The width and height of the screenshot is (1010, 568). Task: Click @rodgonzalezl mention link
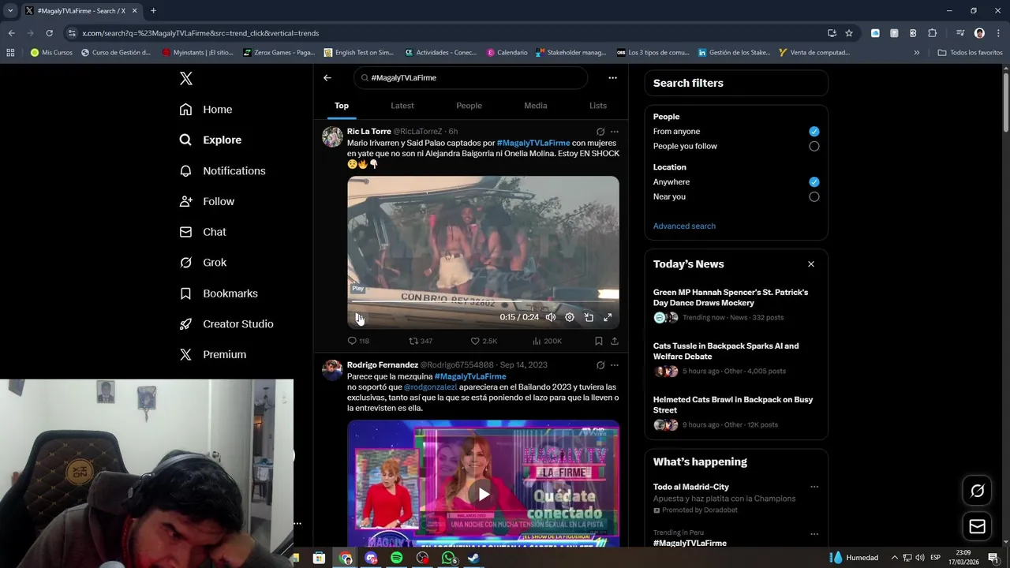430,387
